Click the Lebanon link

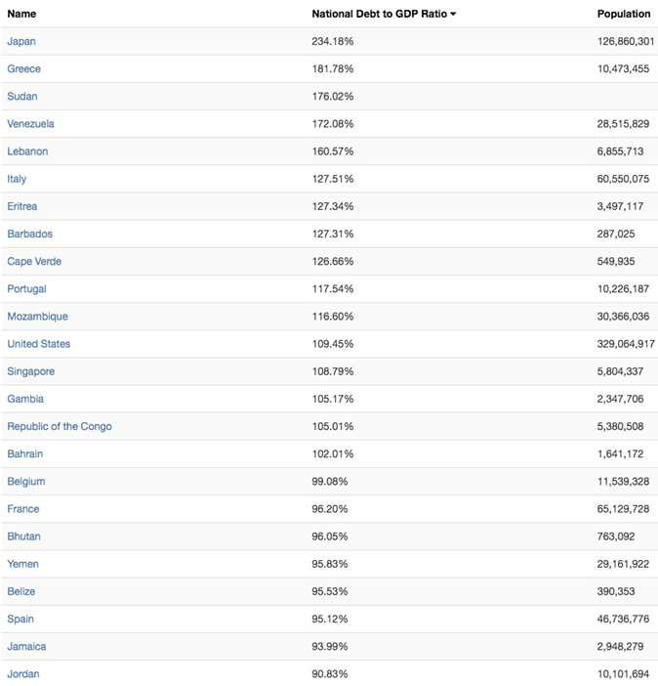click(x=27, y=151)
